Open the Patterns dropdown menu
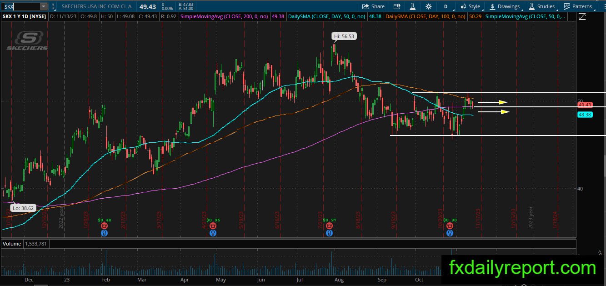Screen dimensions: 606x286 click(577, 6)
